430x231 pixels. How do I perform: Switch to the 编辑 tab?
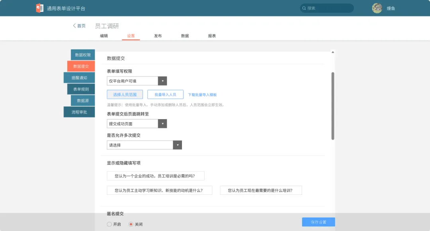104,36
